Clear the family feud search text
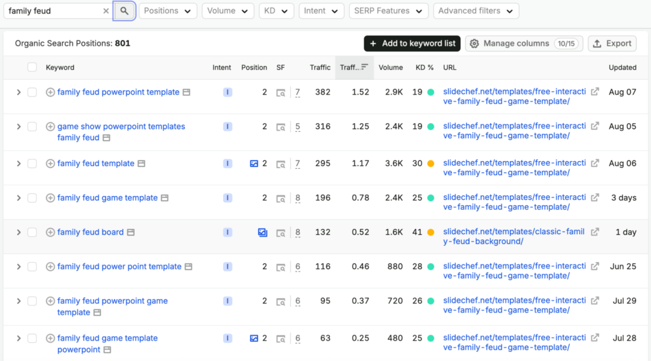Screen dimensions: 651x361 [x=106, y=11]
